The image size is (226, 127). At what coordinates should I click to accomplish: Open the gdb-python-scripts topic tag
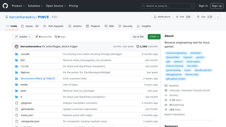(175, 79)
